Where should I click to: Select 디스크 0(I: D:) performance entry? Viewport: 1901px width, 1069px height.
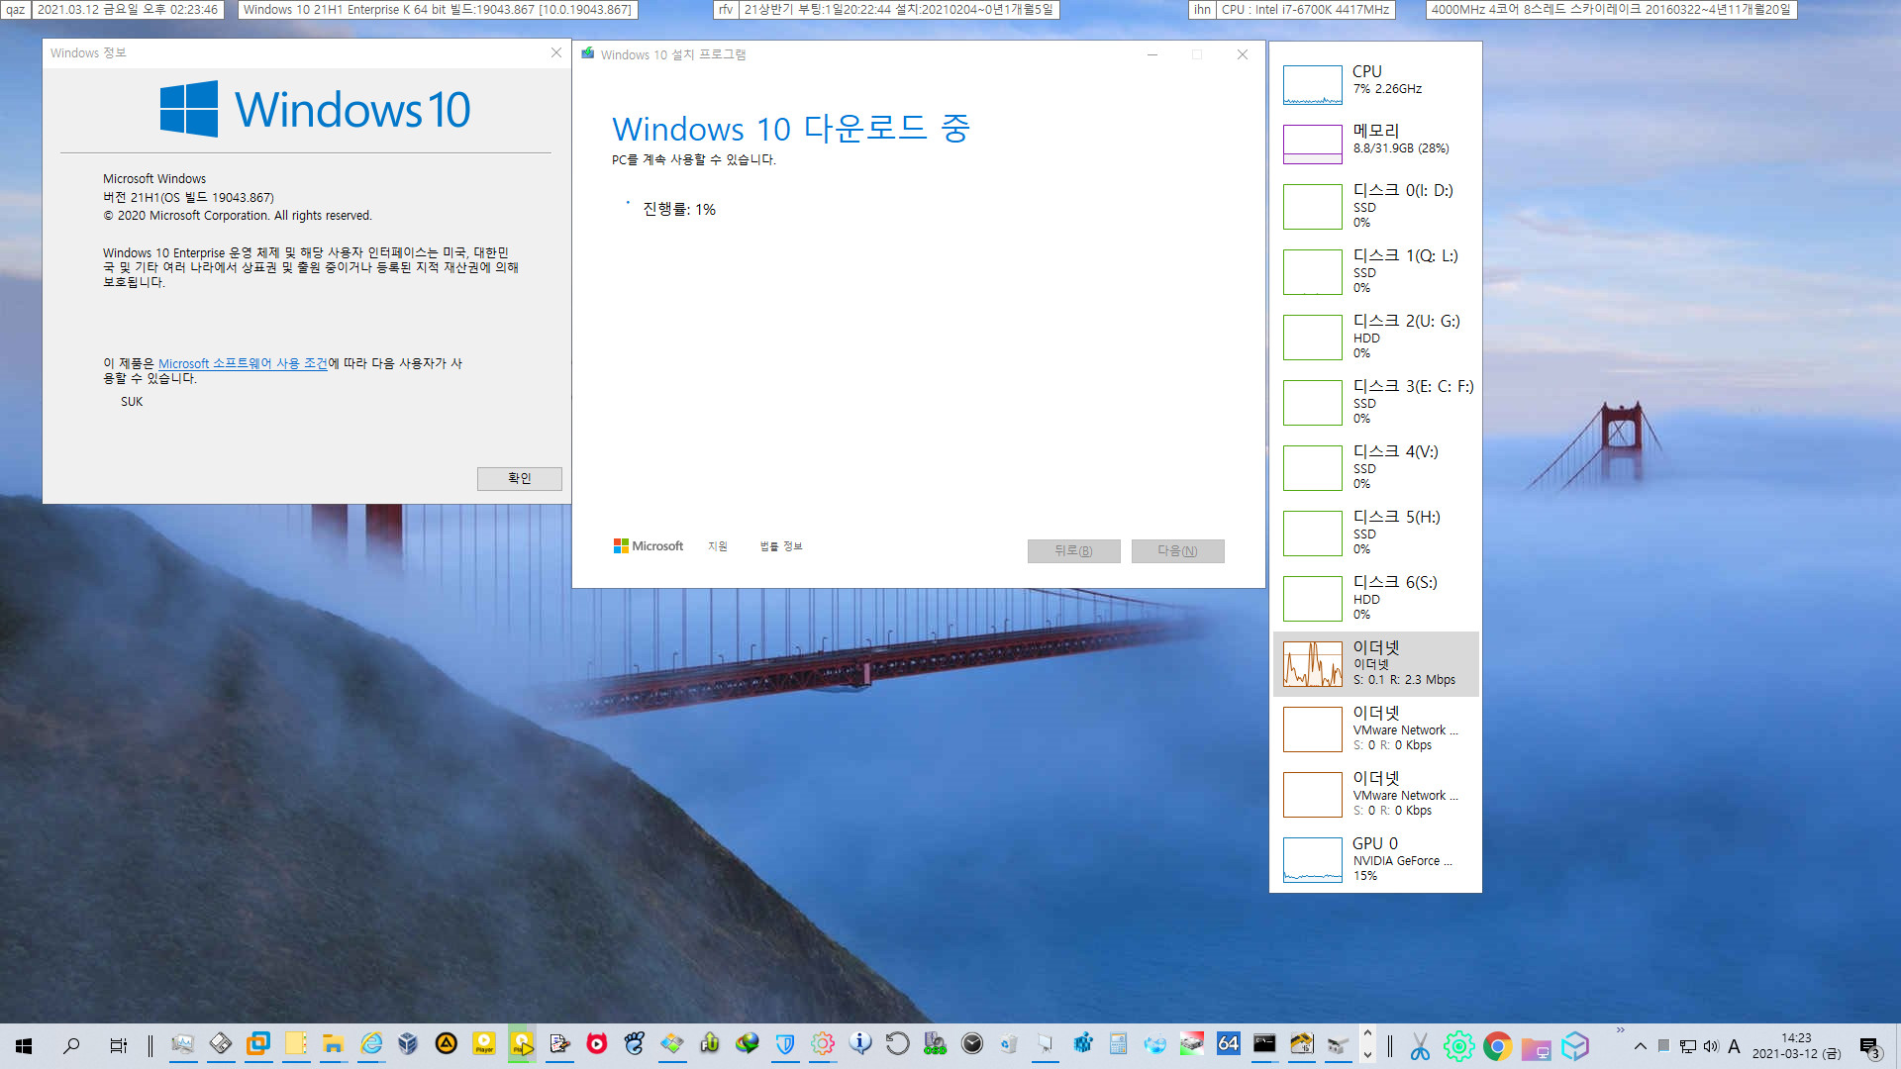[x=1375, y=206]
